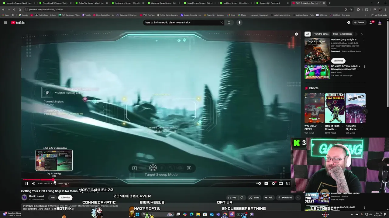Open the Gmail bookmark
This screenshot has width=389, height=218.
point(231,15)
